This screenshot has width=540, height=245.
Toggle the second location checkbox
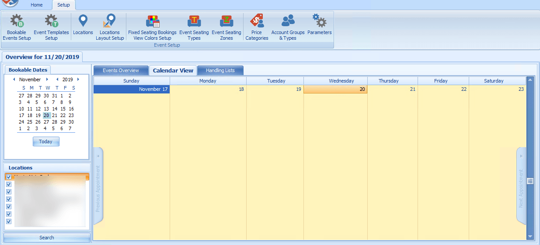(x=9, y=184)
